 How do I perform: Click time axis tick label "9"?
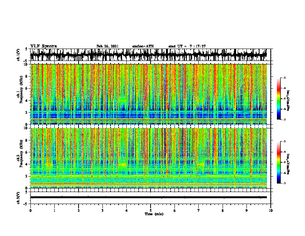coord(246,211)
